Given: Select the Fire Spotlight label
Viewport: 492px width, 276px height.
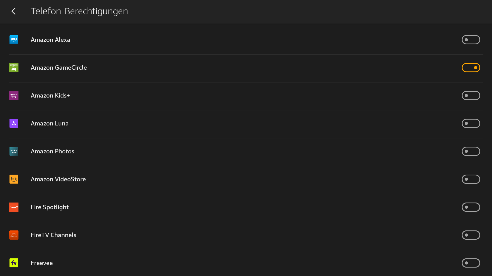Looking at the screenshot, I should click(x=50, y=207).
